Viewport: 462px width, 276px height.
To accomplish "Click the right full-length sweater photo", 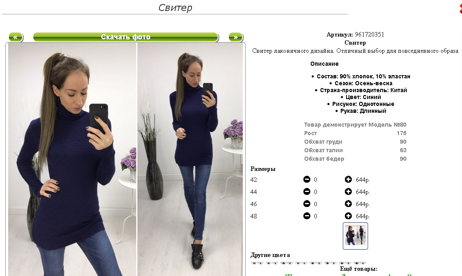I will 190,160.
